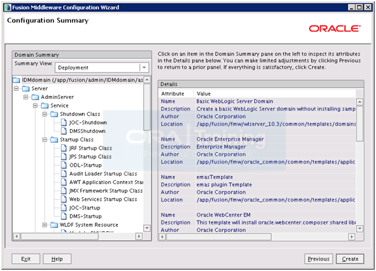Click 'Enterprise Manager' description value
This screenshot has height=271, width=376.
click(221, 147)
